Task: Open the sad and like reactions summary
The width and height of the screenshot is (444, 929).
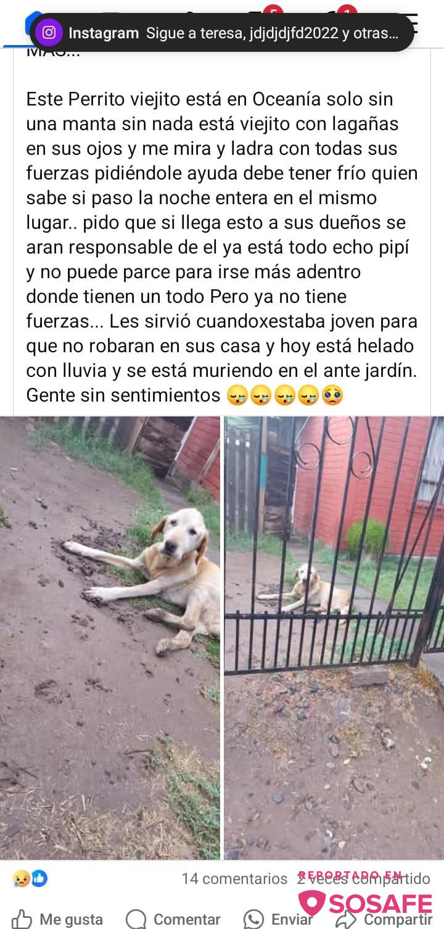Action: pyautogui.click(x=30, y=878)
